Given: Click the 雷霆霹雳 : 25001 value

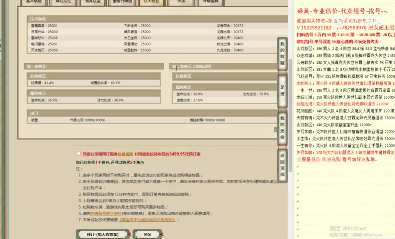Looking at the screenshot, I should (x=44, y=26).
